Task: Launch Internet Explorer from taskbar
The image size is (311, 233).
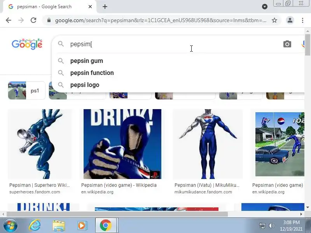Action: (35, 225)
